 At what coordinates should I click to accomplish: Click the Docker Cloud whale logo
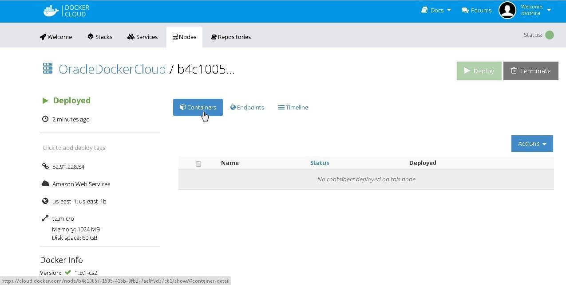(51, 11)
